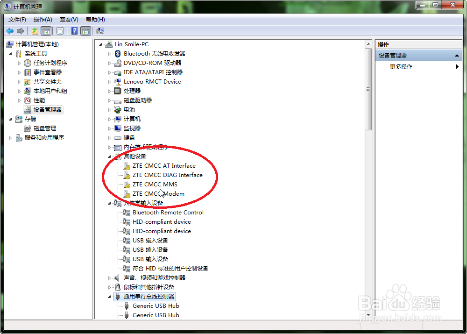
Task: Click the first Generic USB Hub icon
Action: pyautogui.click(x=127, y=306)
